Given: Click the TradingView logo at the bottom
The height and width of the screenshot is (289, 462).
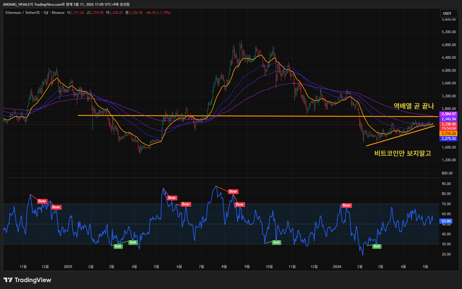Looking at the screenshot, I should 27,280.
